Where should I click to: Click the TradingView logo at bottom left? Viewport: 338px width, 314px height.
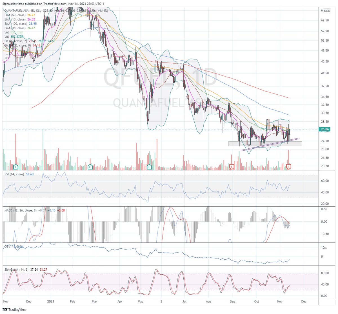coord(14,309)
